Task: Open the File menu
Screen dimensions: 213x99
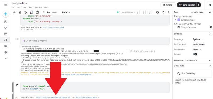Action: click(13, 7)
